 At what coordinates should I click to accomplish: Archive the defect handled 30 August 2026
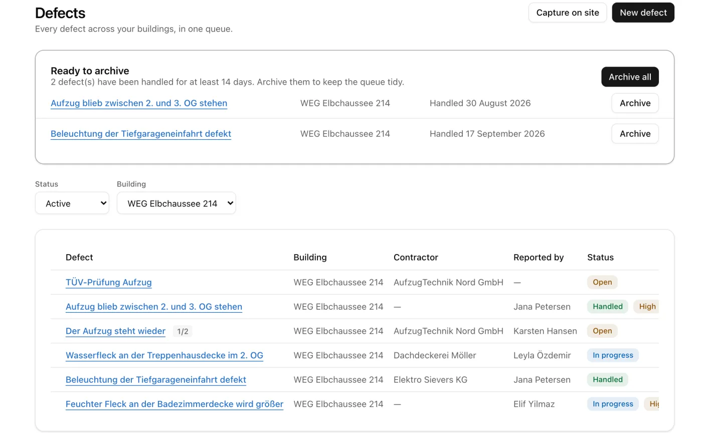635,103
